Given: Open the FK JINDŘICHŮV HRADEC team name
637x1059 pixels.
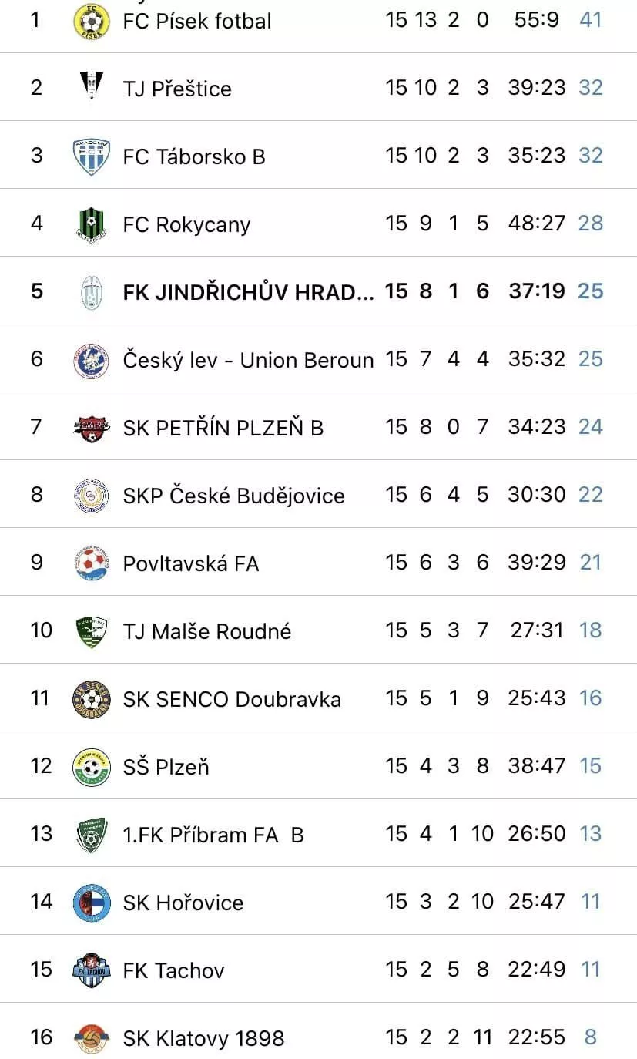Looking at the screenshot, I should [x=248, y=292].
